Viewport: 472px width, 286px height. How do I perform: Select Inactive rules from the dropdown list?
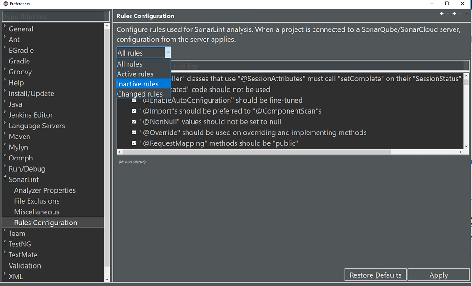138,84
